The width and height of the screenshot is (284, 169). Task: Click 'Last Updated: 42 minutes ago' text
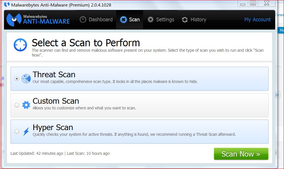point(37,153)
